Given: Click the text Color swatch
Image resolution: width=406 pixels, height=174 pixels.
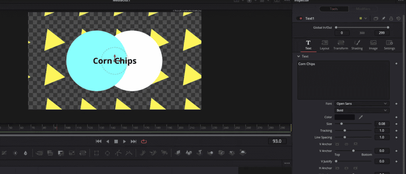Looking at the screenshot, I should [x=345, y=117].
